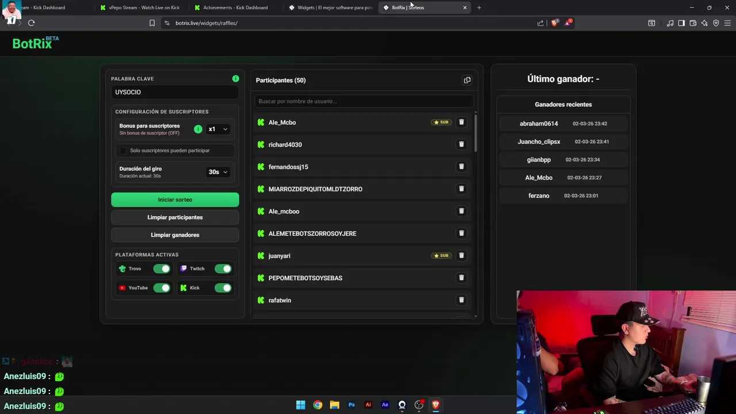Open After Effects from the taskbar
736x414 pixels.
tap(385, 405)
